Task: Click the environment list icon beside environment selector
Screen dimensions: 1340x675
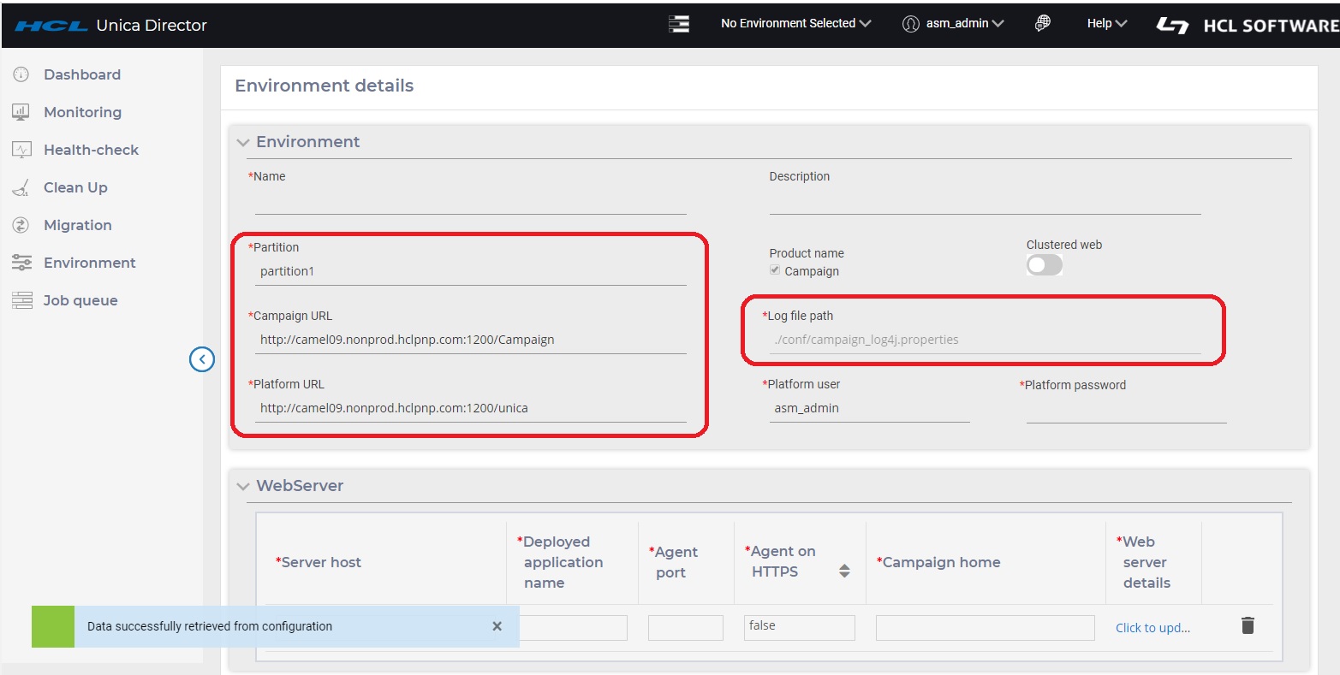Action: tap(679, 23)
